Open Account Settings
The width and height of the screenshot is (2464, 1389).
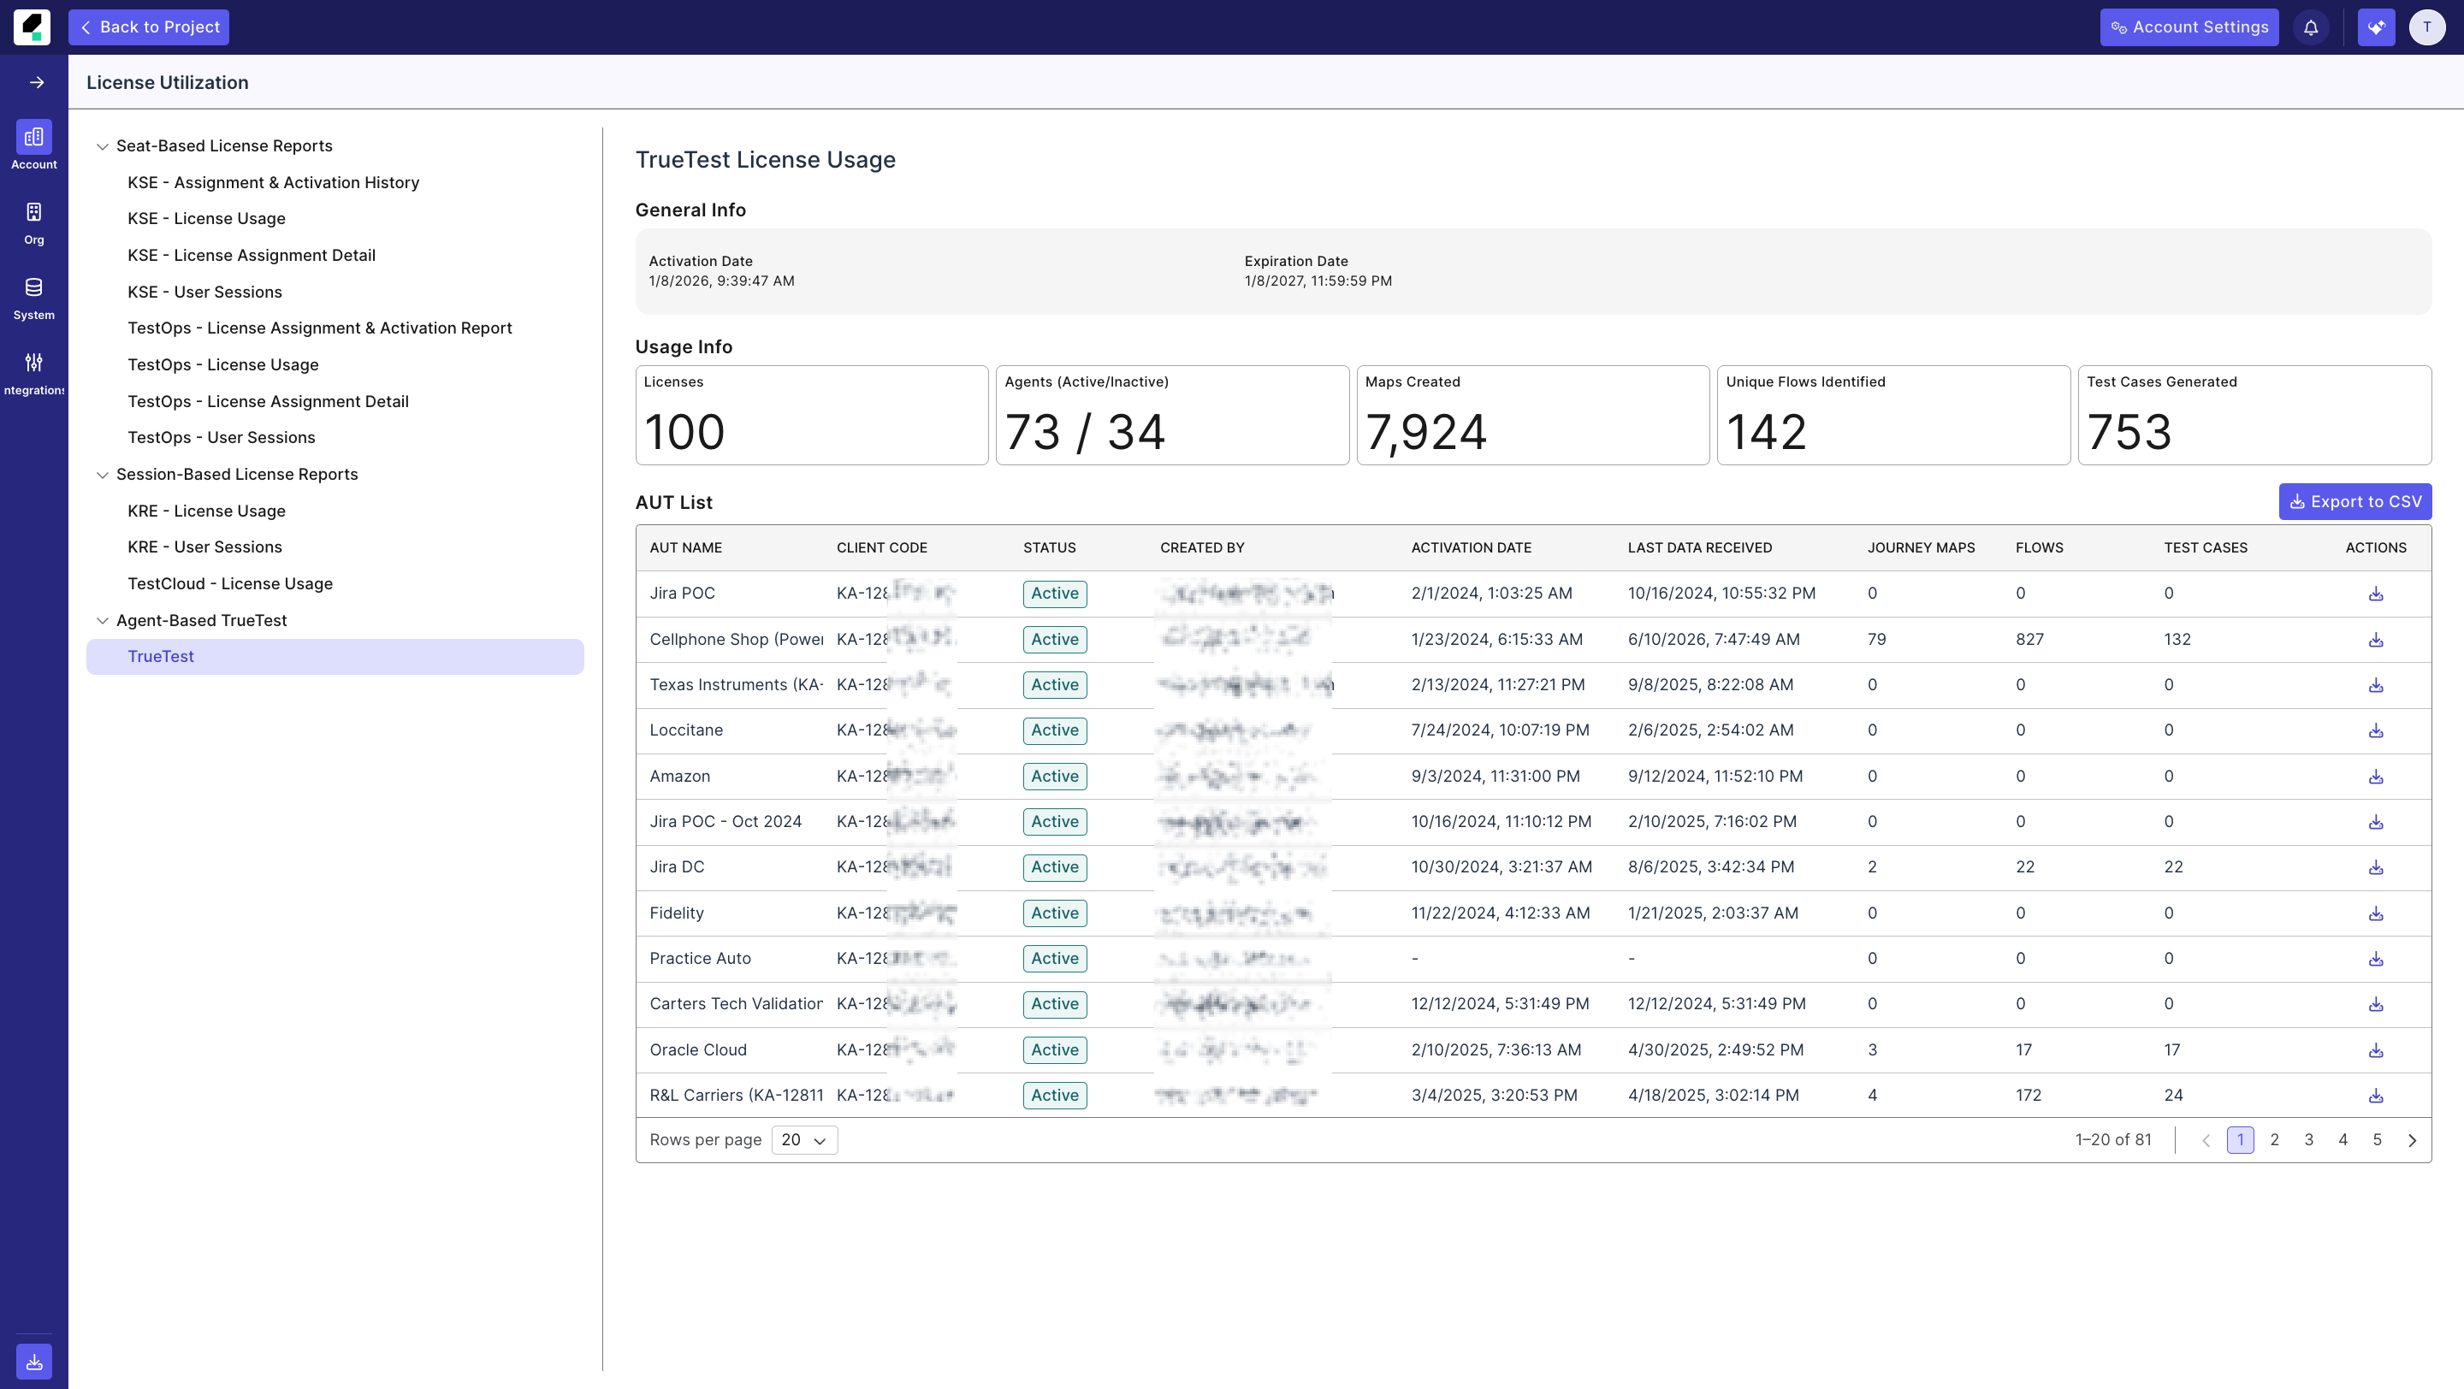click(x=2189, y=27)
